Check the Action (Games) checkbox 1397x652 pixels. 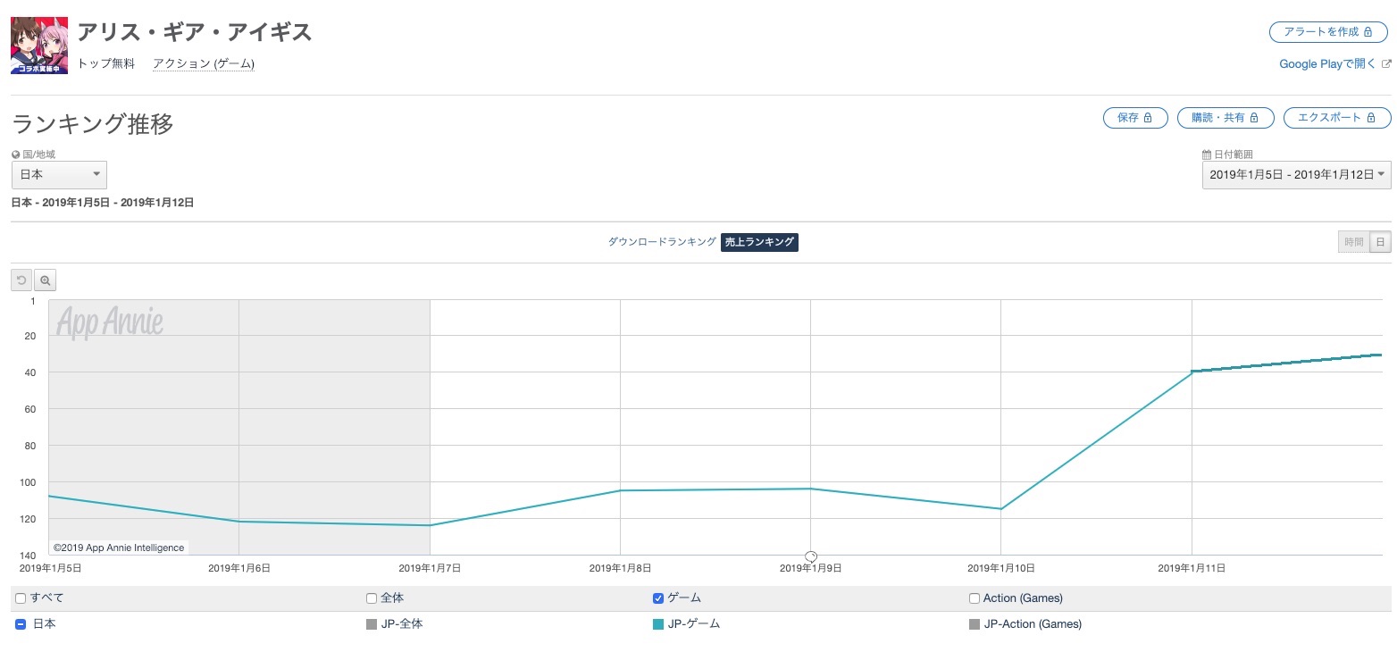tap(975, 598)
